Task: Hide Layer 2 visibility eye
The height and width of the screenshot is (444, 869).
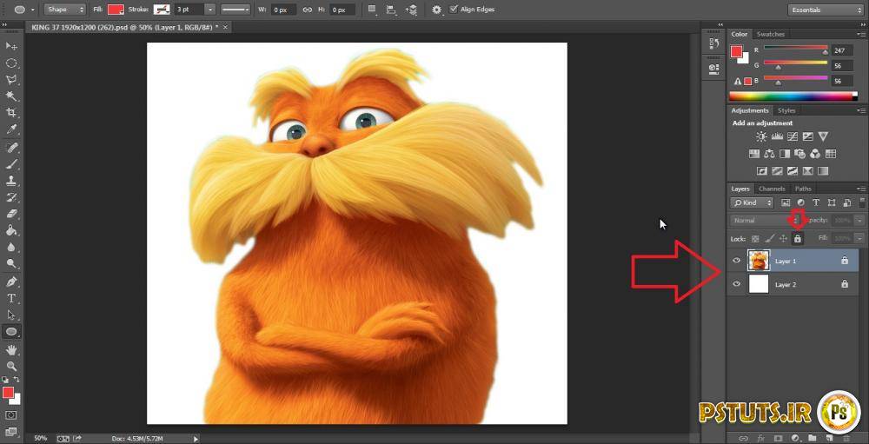Action: tap(736, 284)
